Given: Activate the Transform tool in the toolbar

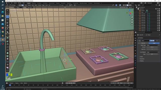Looking at the screenshot, I should [8, 25].
